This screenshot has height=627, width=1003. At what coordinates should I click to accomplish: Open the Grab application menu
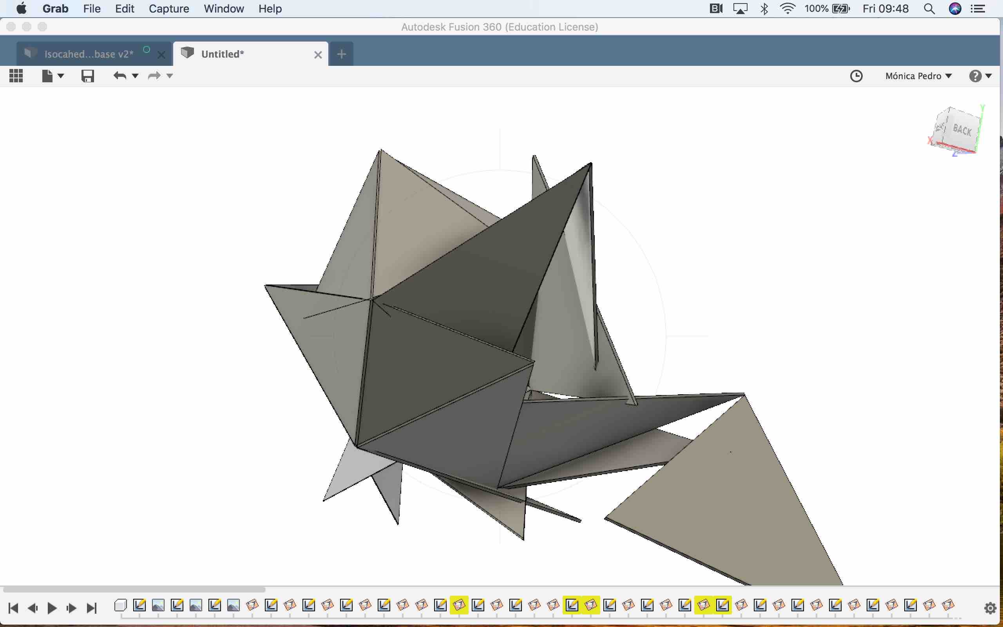click(x=55, y=9)
